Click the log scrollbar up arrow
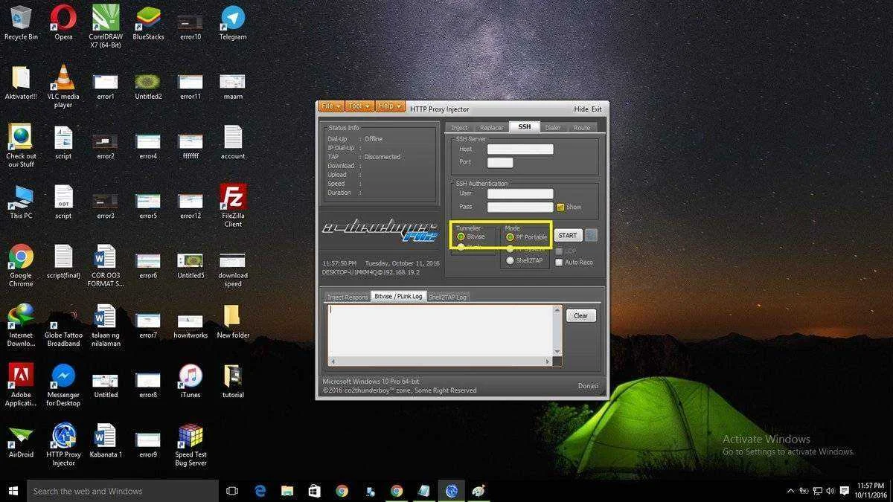This screenshot has width=893, height=502. click(557, 310)
